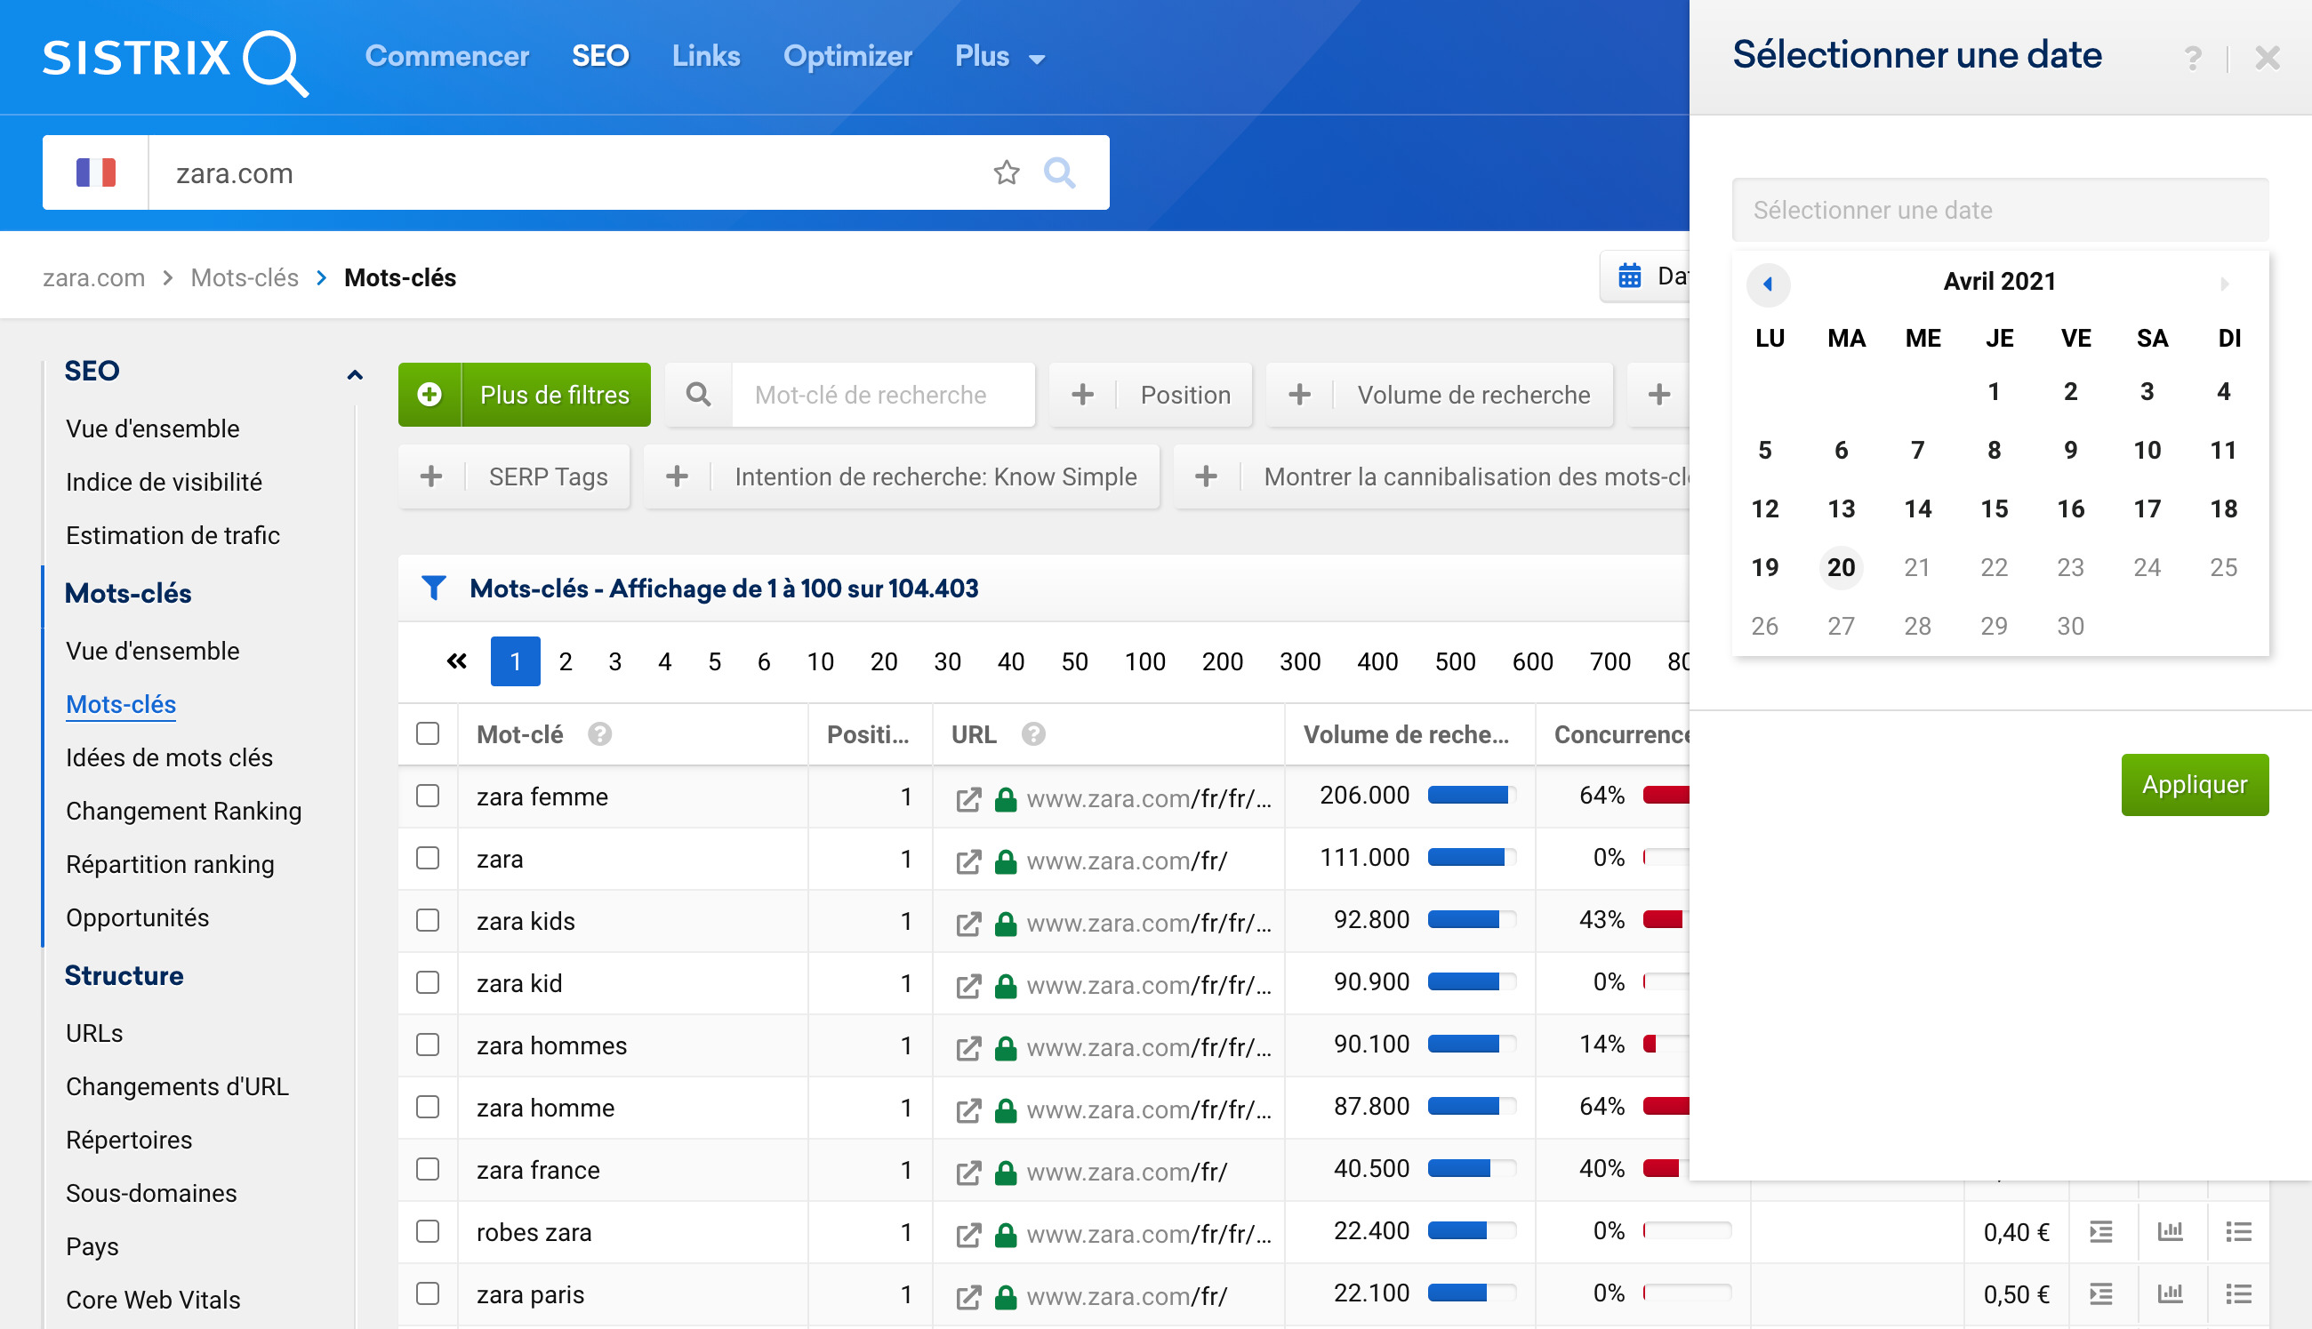Select April 13 in the calendar
Image resolution: width=2312 pixels, height=1329 pixels.
[1841, 508]
